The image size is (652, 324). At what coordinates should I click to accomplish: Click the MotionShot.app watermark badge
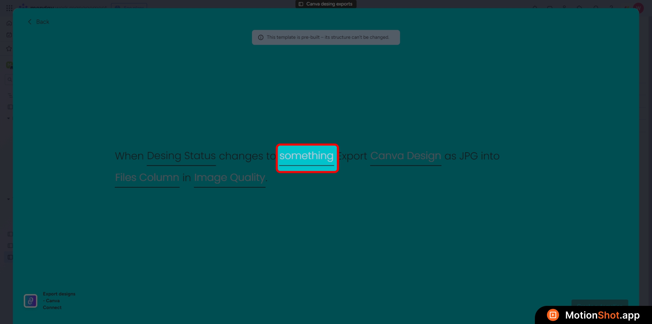[593, 315]
